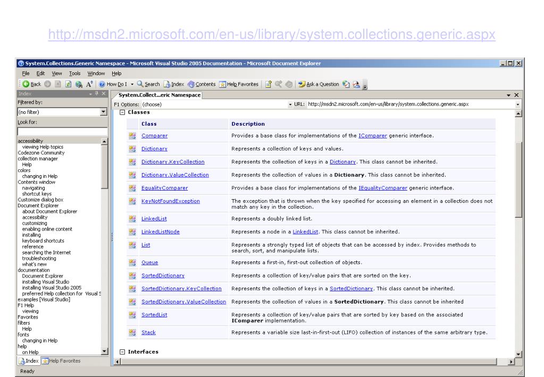Toggle auto-hide pin on Index panel
This screenshot has height=377, width=544.
click(x=97, y=94)
